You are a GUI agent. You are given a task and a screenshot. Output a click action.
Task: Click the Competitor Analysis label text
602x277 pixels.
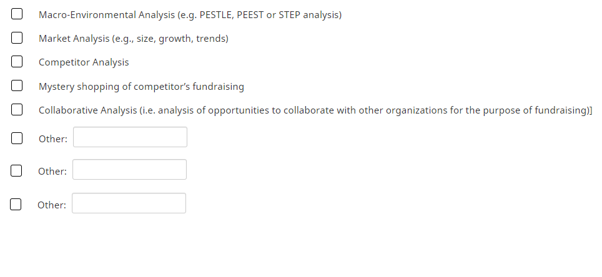(x=84, y=62)
